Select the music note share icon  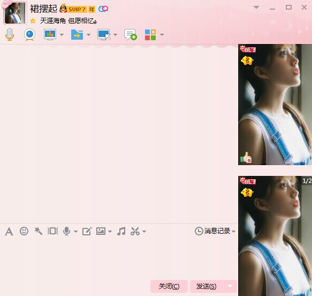pos(121,231)
